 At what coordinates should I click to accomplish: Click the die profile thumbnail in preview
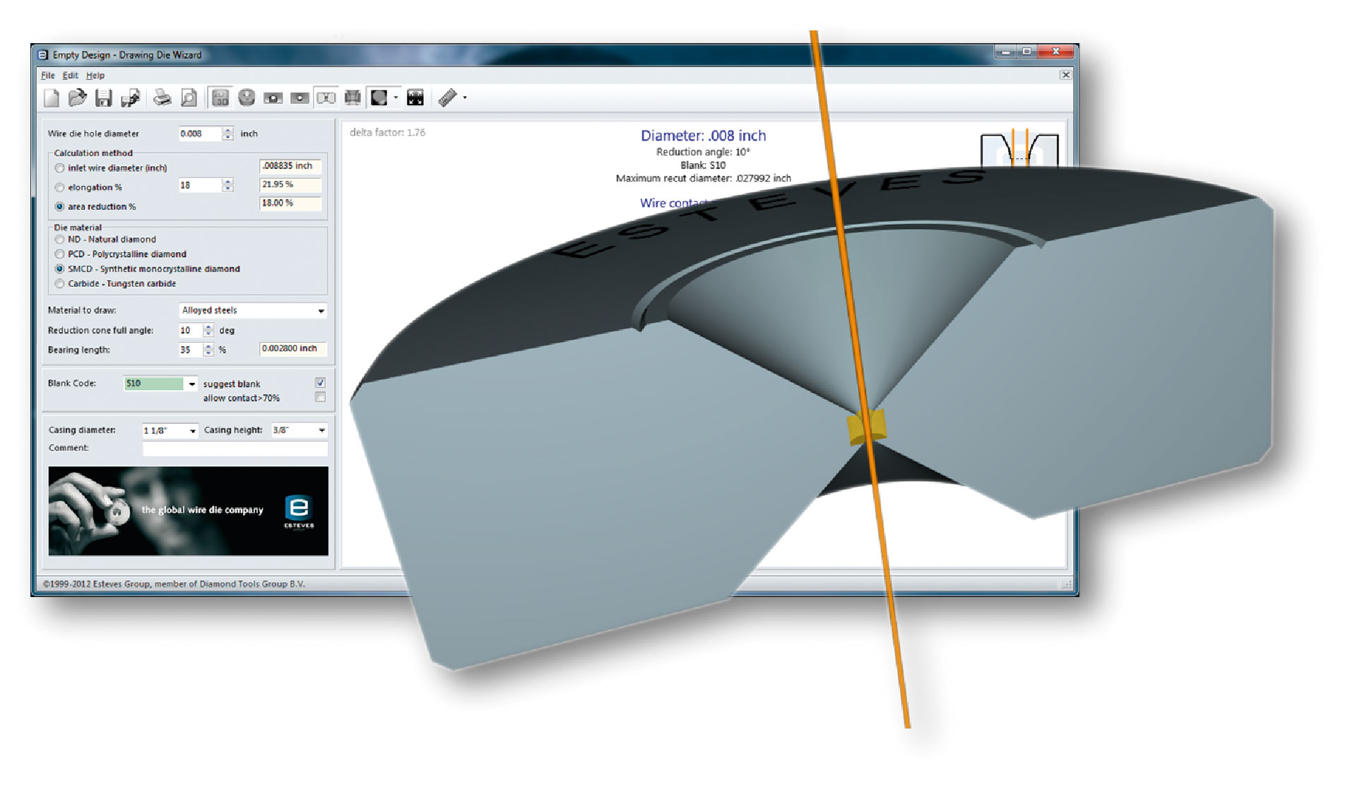coord(1019,150)
